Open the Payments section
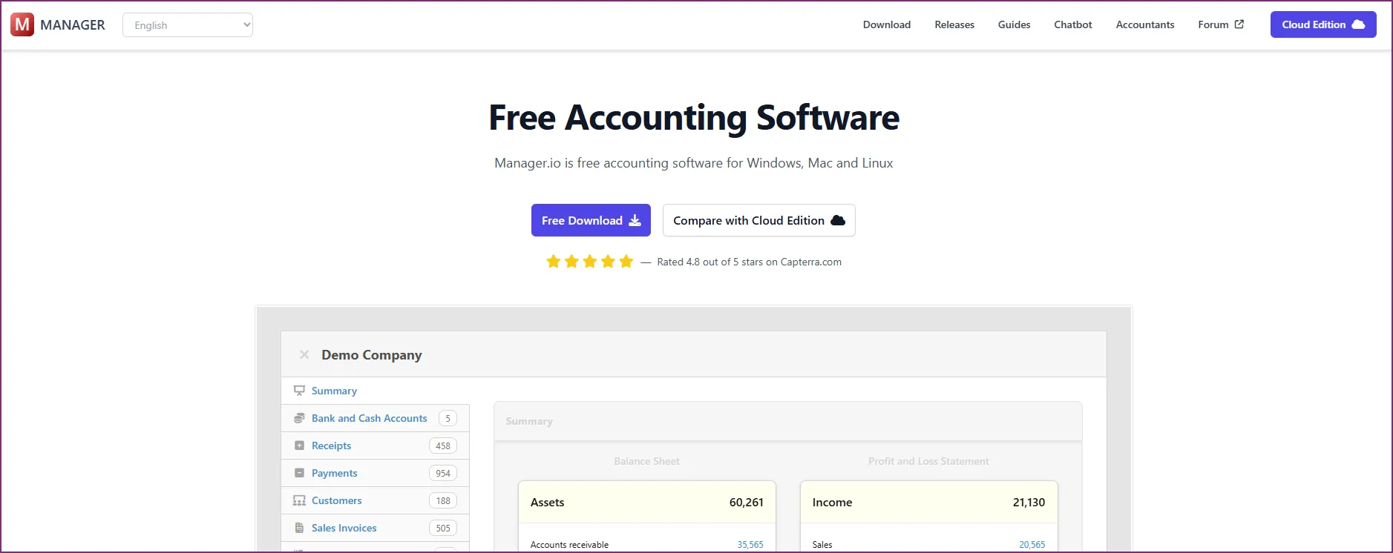Image resolution: width=1393 pixels, height=553 pixels. click(x=334, y=473)
